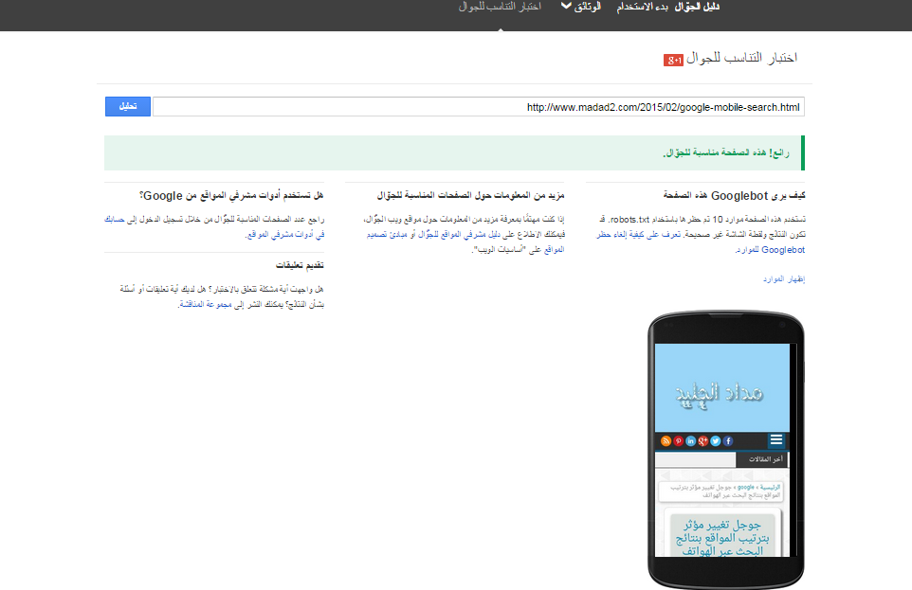Screen dimensions: 912x590
Task: Click the اختبار التناسب للجوال page heading
Action: (x=741, y=58)
